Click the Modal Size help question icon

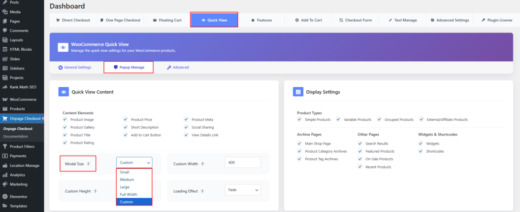tap(88, 164)
